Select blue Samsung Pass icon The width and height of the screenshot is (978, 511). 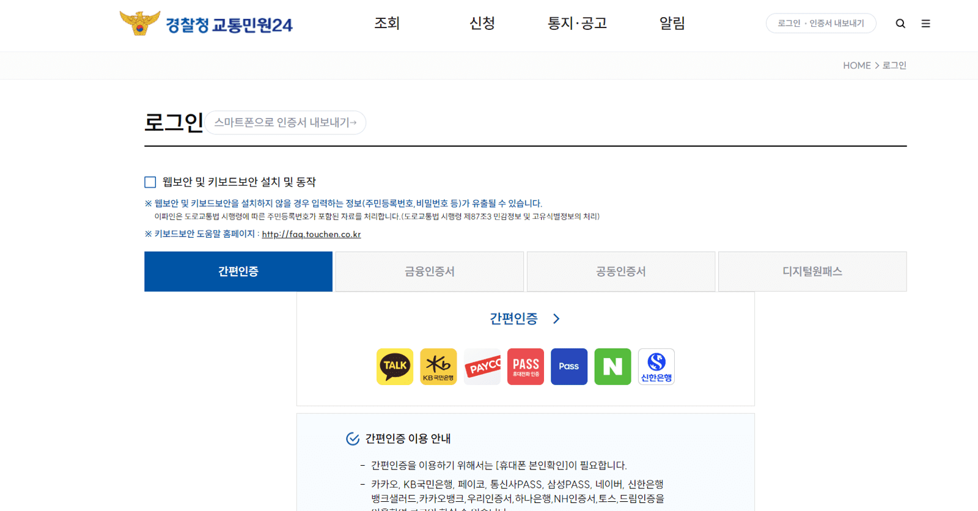[x=569, y=367]
